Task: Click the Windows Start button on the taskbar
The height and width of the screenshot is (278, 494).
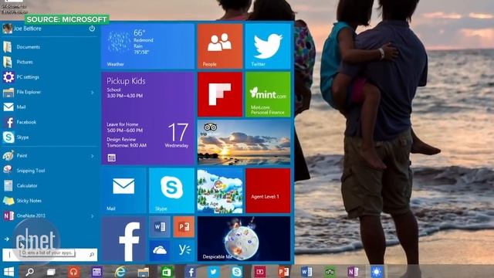Action: tap(8, 272)
